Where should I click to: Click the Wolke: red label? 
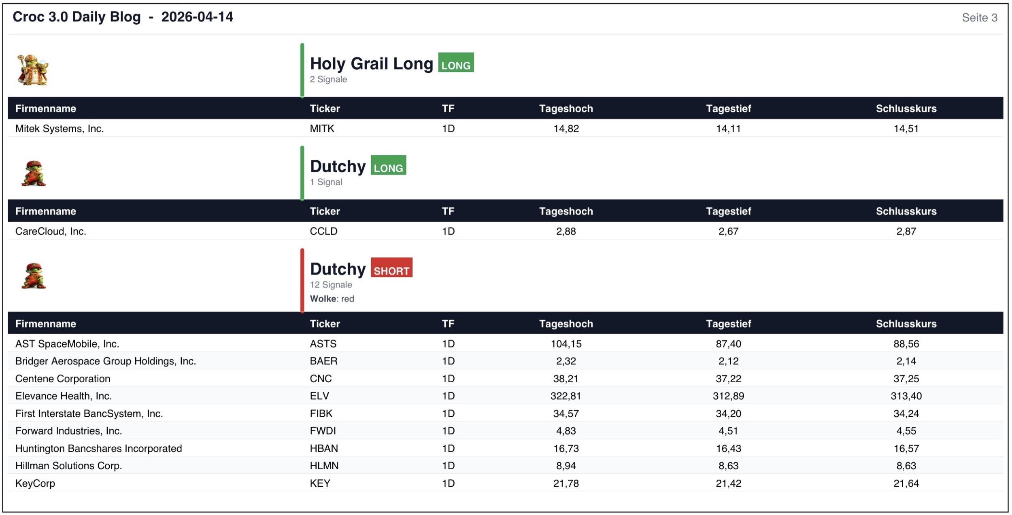pos(332,299)
